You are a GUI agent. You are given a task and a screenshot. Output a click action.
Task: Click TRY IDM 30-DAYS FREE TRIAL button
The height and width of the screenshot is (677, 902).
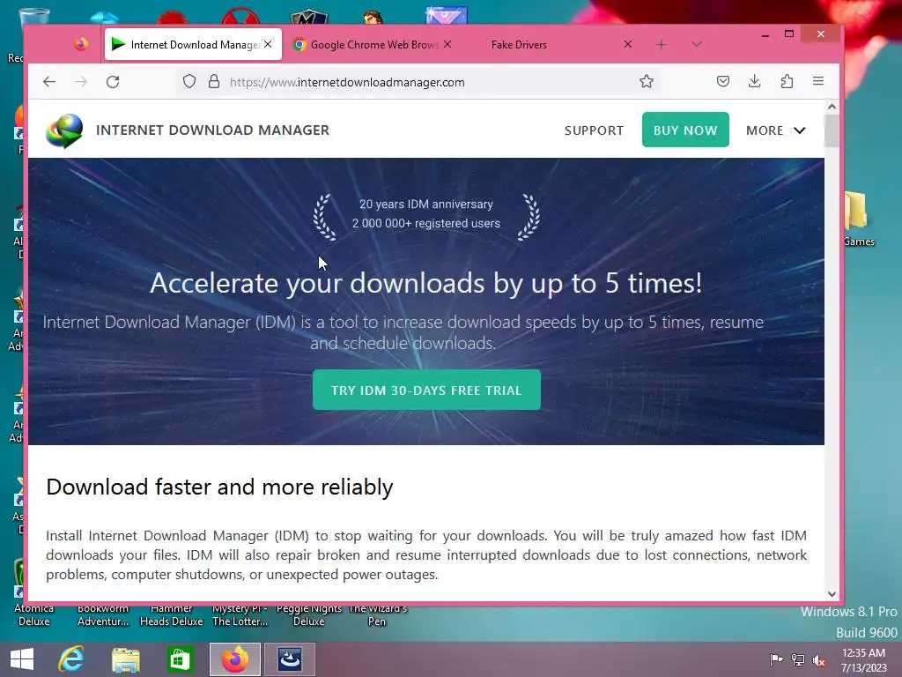pyautogui.click(x=426, y=390)
